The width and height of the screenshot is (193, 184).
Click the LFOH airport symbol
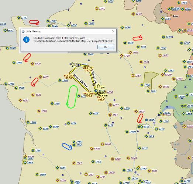48,21
